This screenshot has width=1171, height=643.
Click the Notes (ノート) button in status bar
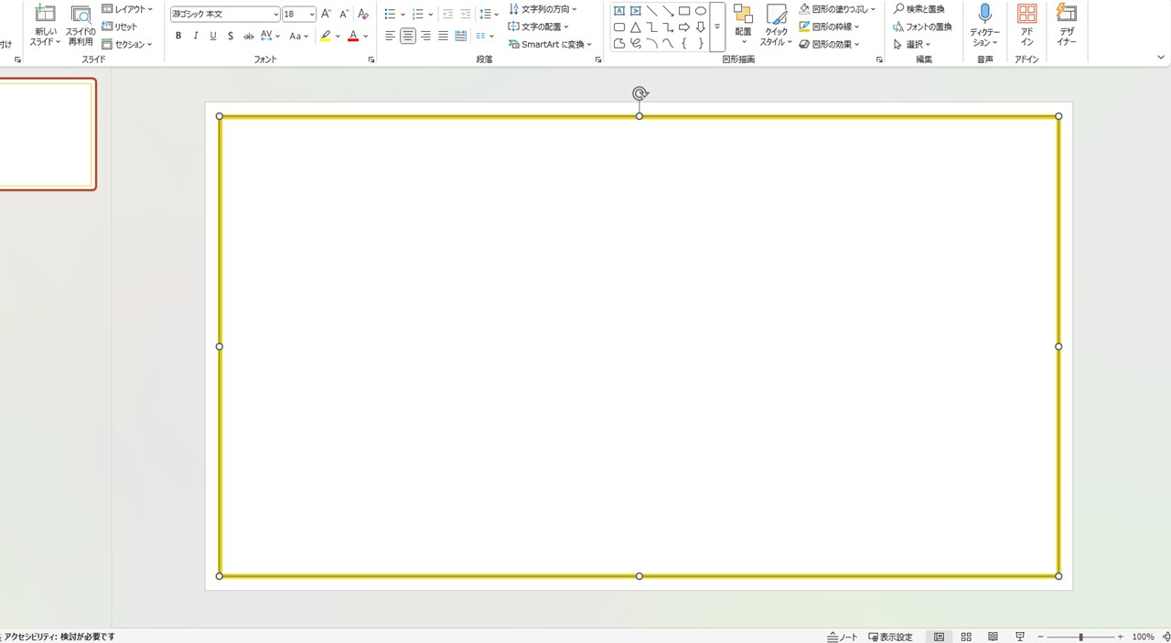tap(843, 637)
